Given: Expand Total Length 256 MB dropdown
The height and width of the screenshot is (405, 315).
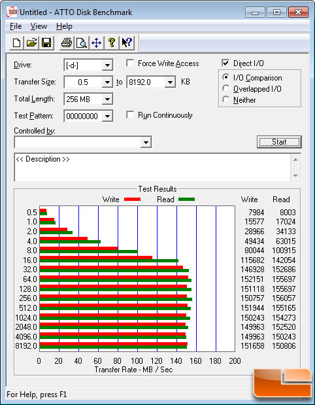Looking at the screenshot, I should [107, 99].
